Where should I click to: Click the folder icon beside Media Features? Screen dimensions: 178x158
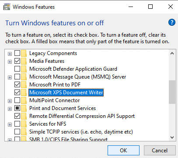24,61
